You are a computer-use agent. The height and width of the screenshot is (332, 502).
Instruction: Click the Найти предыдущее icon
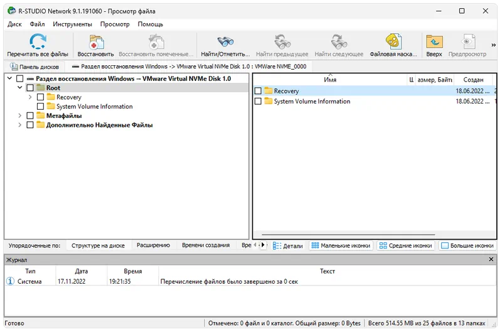click(282, 41)
